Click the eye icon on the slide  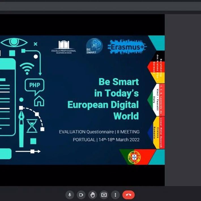click(14, 43)
